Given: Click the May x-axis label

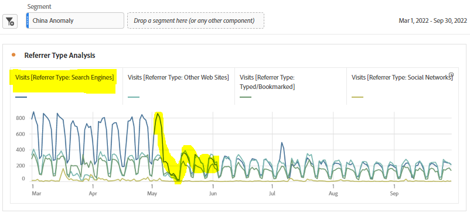Looking at the screenshot, I should [152, 194].
